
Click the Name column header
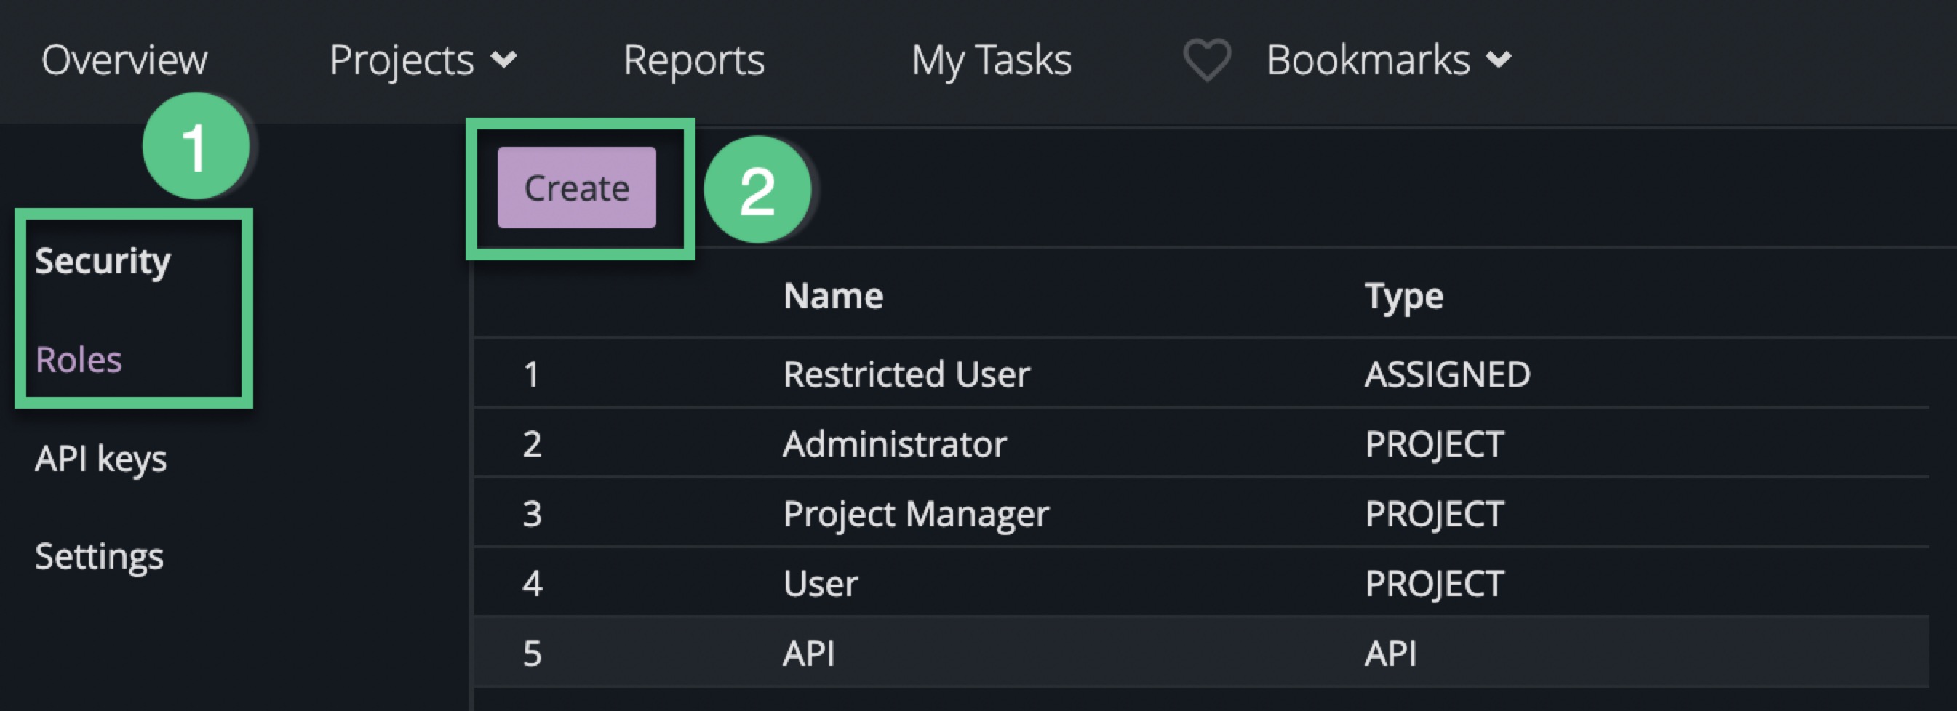coord(834,296)
